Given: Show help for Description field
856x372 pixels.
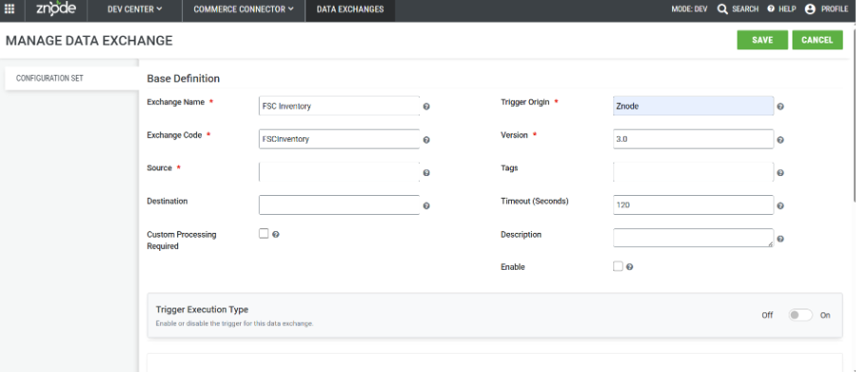Looking at the screenshot, I should point(780,239).
